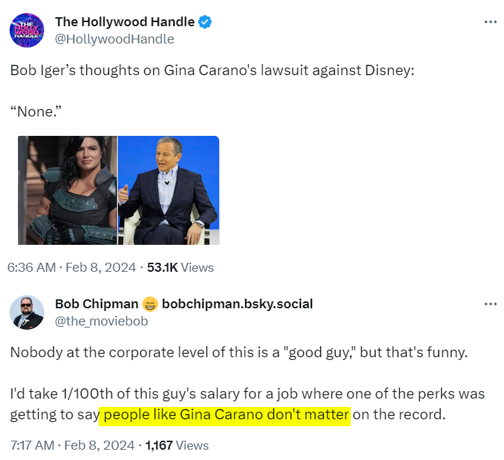Screen dimensions: 504x460
Task: Click the @HollywoodHandle username
Action: tap(114, 39)
